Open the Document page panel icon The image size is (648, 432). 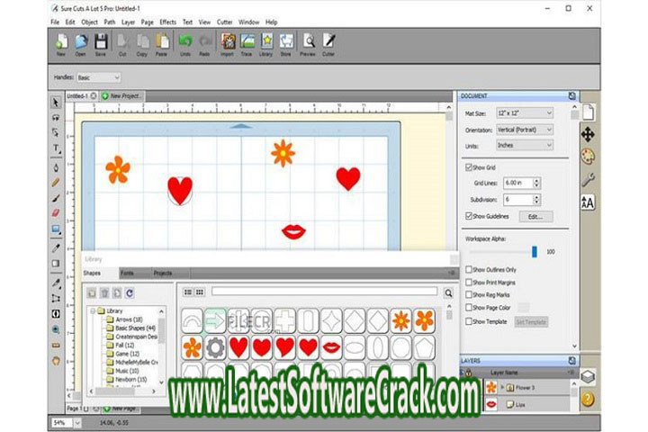tap(589, 112)
